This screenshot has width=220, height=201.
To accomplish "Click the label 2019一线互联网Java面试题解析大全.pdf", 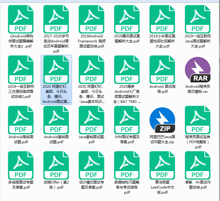I will coord(198,41).
